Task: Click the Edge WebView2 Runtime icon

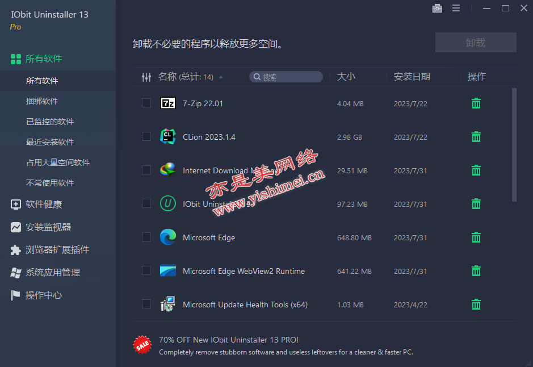Action: click(x=168, y=270)
